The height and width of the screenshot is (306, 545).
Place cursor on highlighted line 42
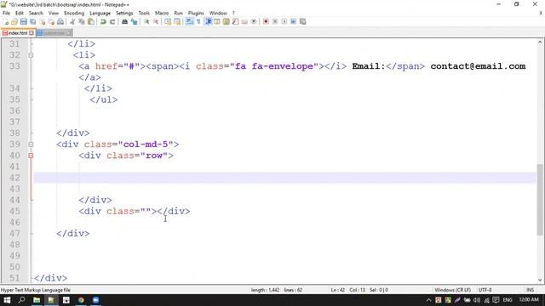[285, 178]
